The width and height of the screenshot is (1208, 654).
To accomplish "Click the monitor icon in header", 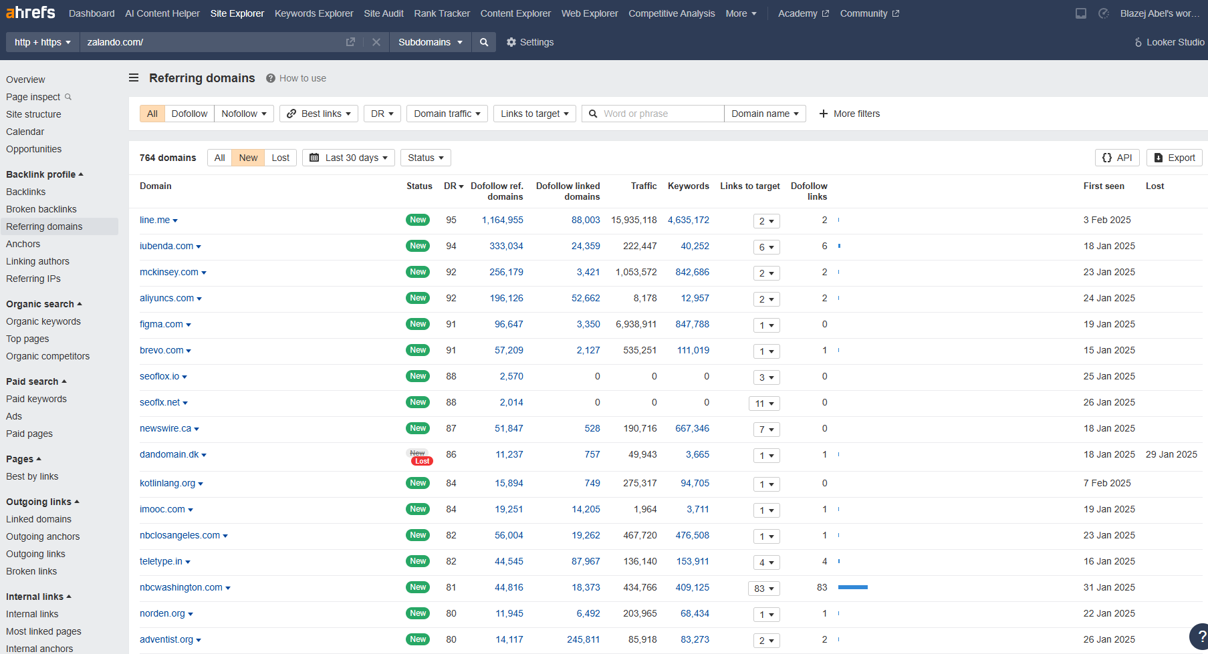I will click(1081, 13).
